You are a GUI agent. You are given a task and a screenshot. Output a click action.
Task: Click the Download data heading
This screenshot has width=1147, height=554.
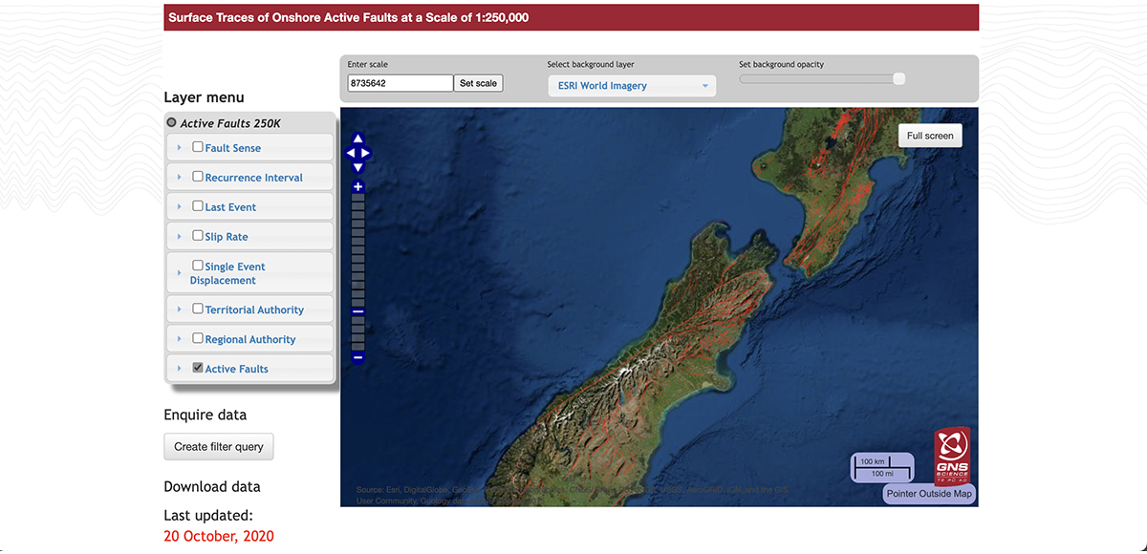coord(211,486)
